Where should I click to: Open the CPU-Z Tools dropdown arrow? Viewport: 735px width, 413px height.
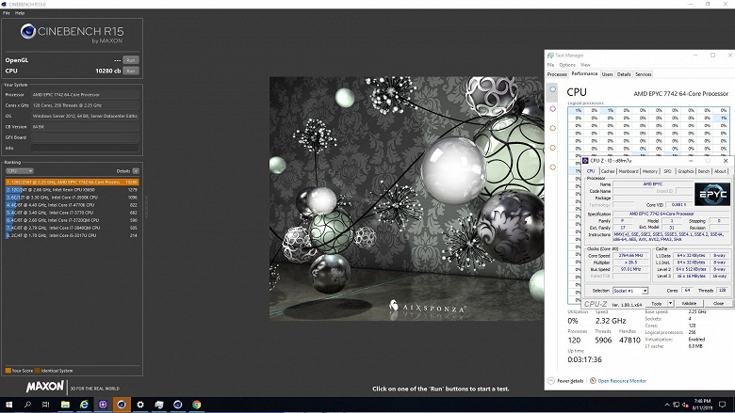[670, 304]
